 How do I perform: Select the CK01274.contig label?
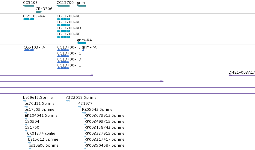pos(41,134)
